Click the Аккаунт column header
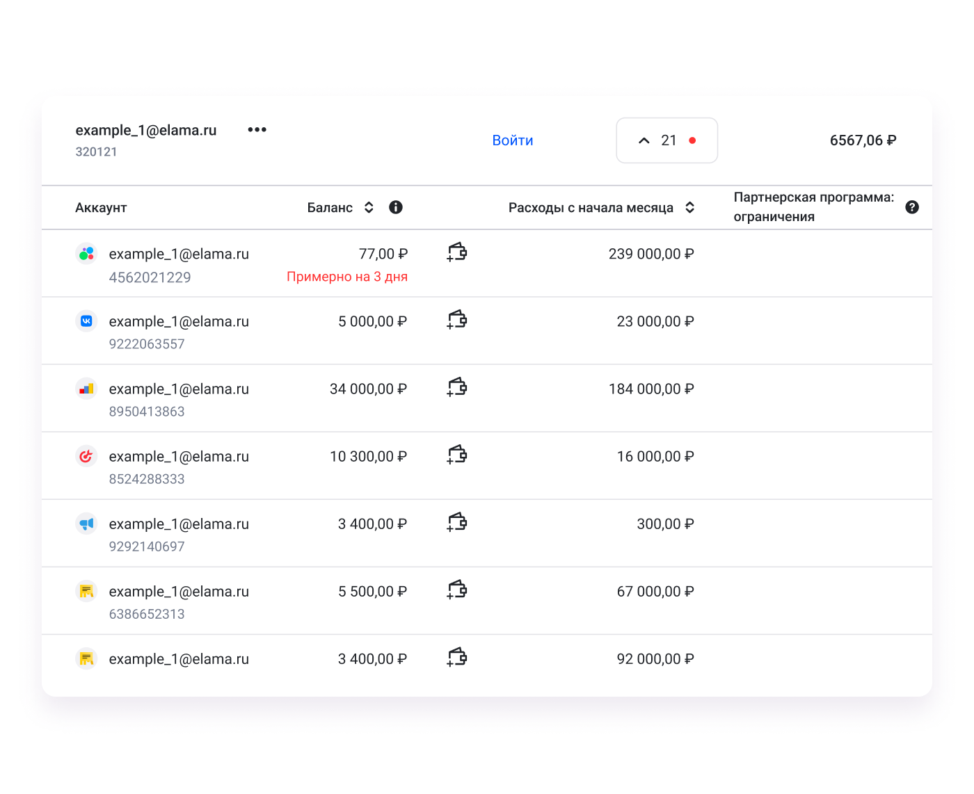This screenshot has height=794, width=974. coord(101,208)
